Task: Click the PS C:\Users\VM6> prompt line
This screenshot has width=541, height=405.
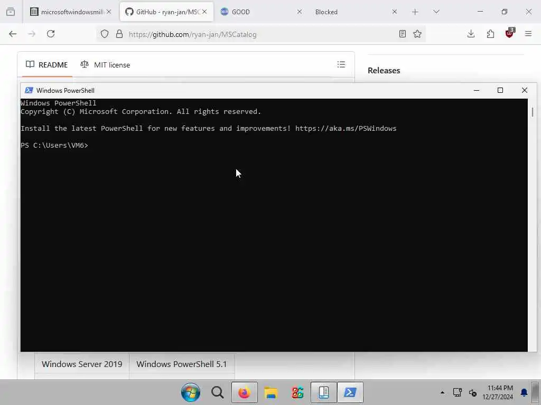Action: pos(54,146)
